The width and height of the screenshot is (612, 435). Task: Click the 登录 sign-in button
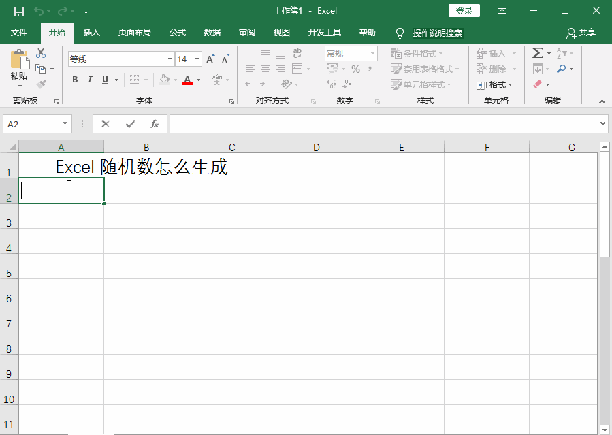point(464,10)
